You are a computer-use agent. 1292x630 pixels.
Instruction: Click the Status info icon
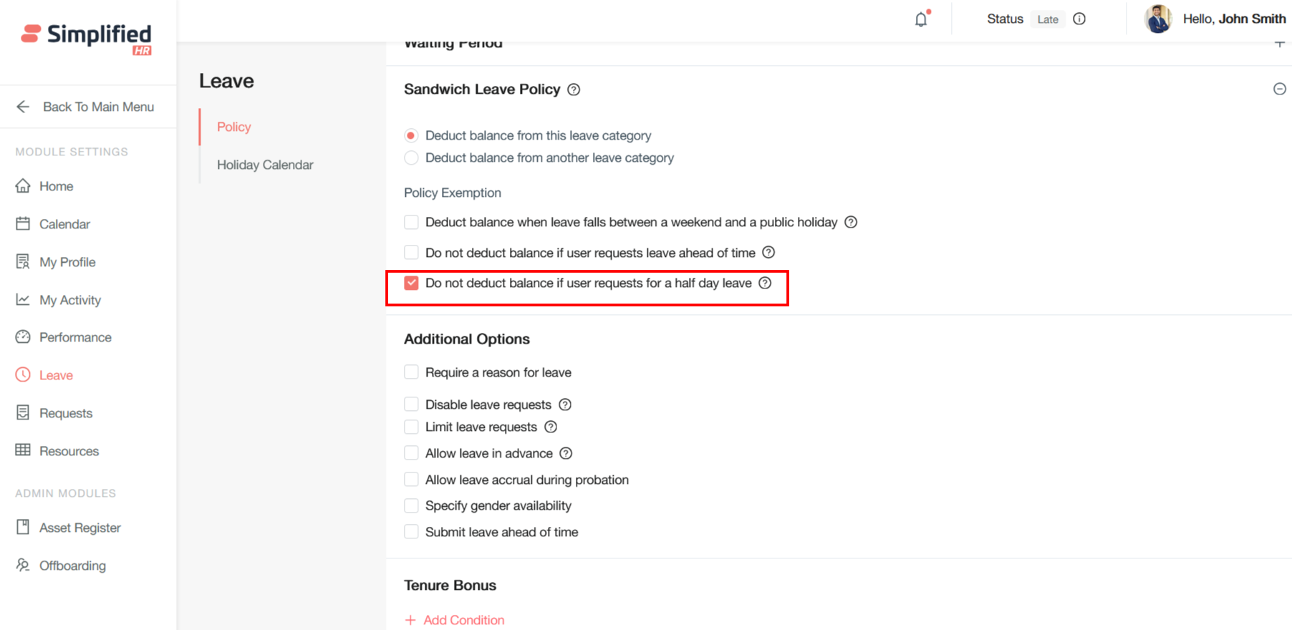[1079, 19]
